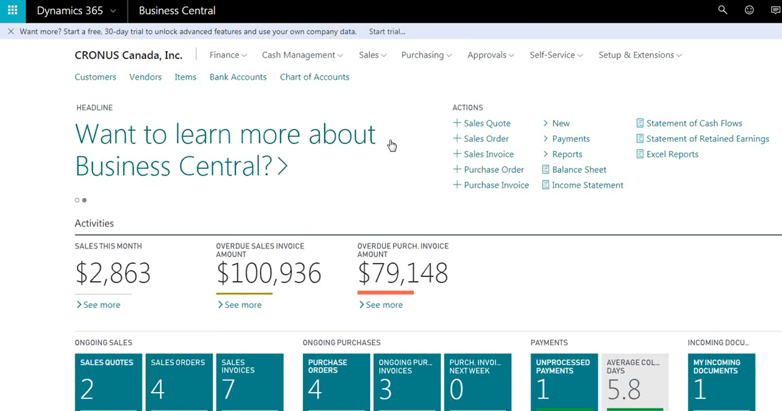Click the plus icon beside Sales Invoice
Image resolution: width=782 pixels, height=411 pixels.
[x=456, y=154]
